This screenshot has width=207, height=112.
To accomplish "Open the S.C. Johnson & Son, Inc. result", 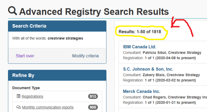I will [x=148, y=69].
